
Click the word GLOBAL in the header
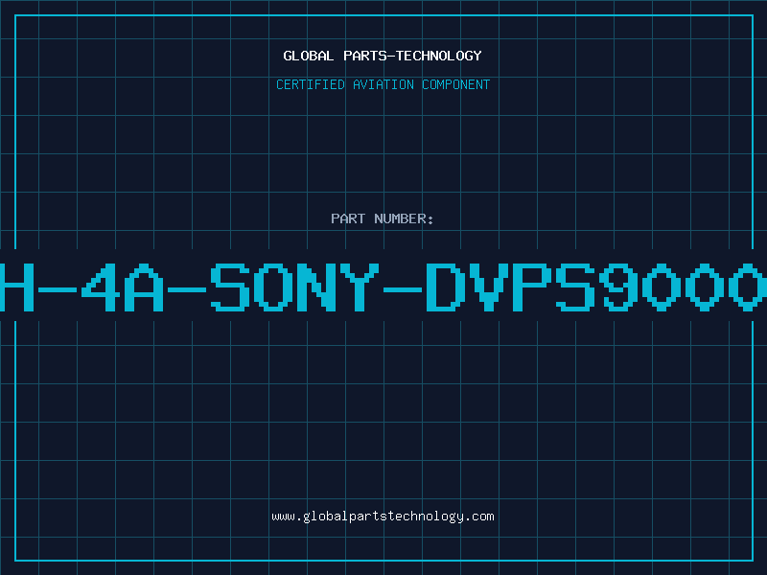pos(308,56)
